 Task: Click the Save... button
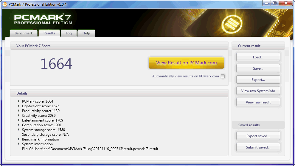coord(258,68)
